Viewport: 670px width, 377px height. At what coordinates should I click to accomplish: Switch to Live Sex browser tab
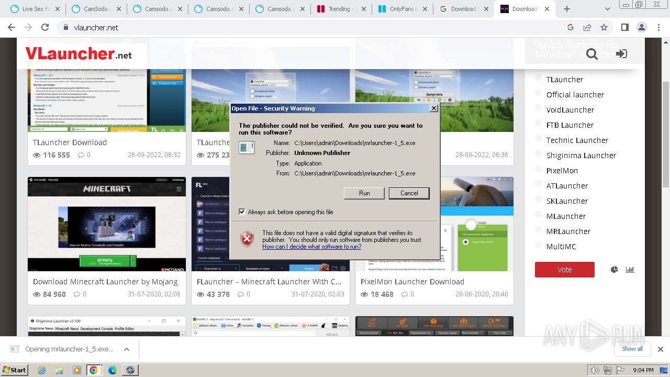click(35, 9)
